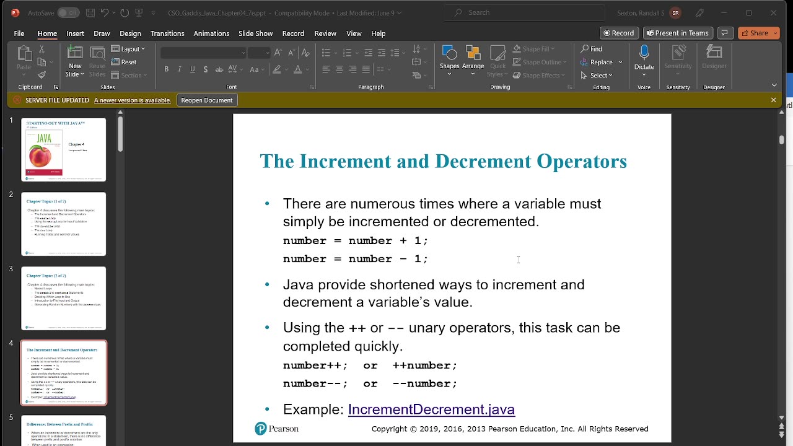Click the Coming Soon pen icon in title bar
The image size is (793, 446).
tap(699, 12)
